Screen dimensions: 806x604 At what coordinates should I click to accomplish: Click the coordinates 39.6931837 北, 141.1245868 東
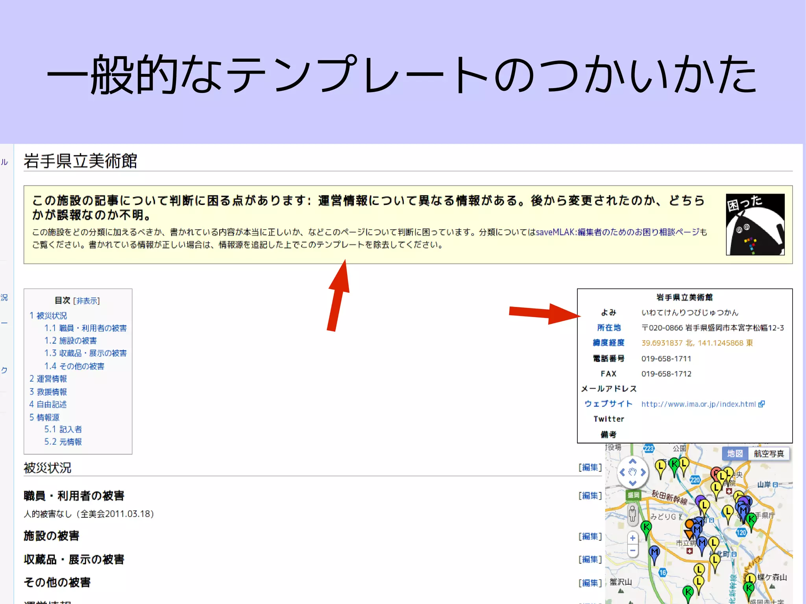pos(697,343)
